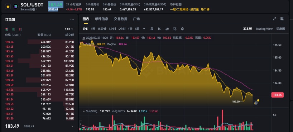Select the 183.57 ask price row
Screen dimensions: 293x132
(40, 85)
